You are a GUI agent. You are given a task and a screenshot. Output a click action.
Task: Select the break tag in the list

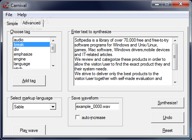[x=32, y=45]
